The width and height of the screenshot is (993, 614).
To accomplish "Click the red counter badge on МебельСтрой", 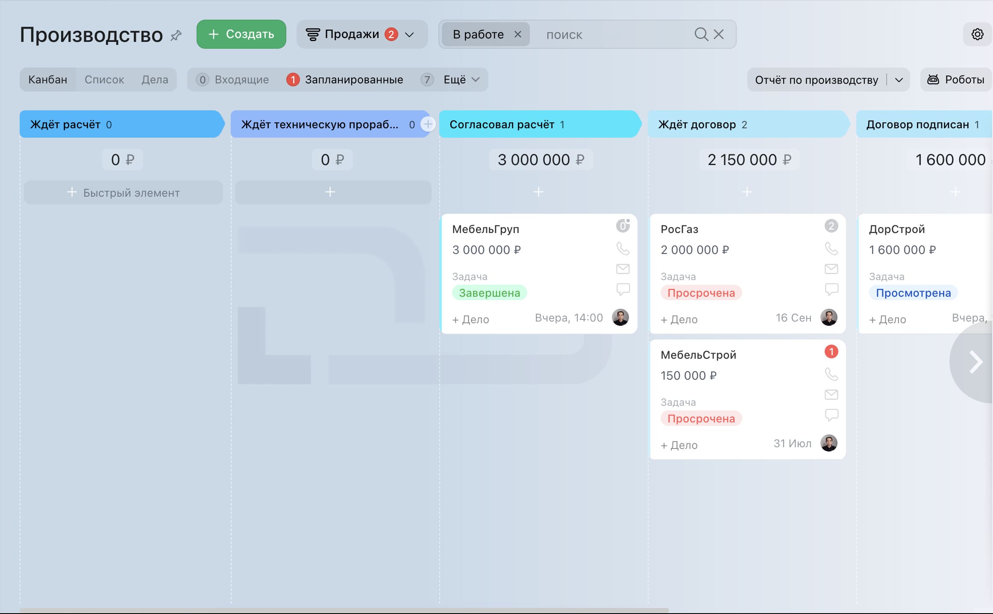I will click(x=831, y=351).
